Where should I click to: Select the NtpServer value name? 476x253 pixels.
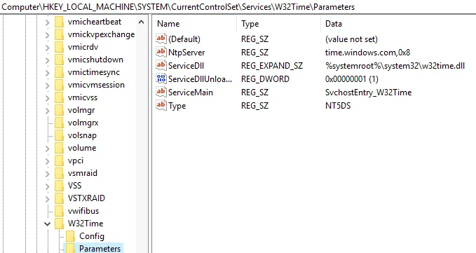[186, 52]
